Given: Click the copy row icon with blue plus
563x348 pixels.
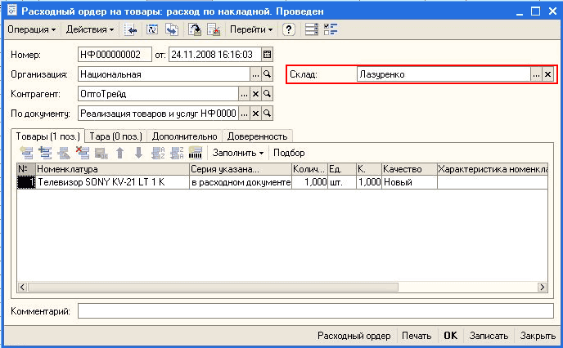Looking at the screenshot, I should click(x=45, y=153).
